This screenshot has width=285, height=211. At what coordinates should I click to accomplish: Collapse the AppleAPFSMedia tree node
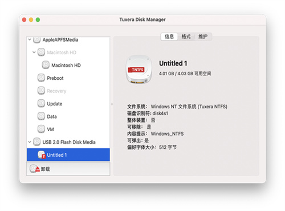(30, 40)
